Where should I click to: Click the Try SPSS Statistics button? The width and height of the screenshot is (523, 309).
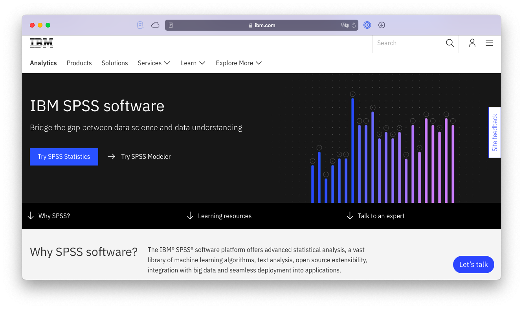coord(64,157)
